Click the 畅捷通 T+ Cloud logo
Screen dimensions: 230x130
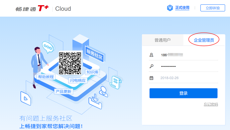click(x=43, y=8)
